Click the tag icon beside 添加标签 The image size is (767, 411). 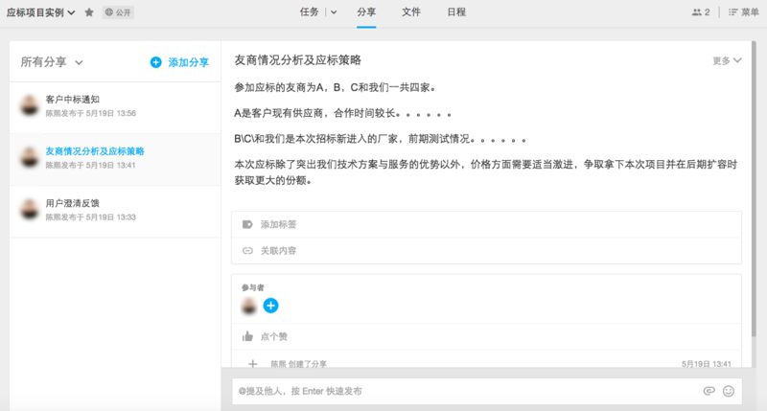coord(247,224)
